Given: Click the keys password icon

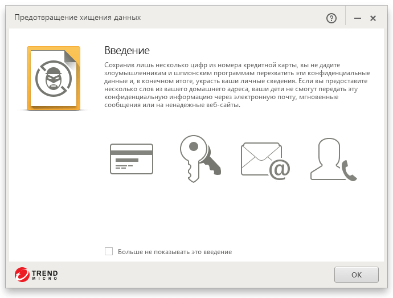Looking at the screenshot, I should (200, 159).
